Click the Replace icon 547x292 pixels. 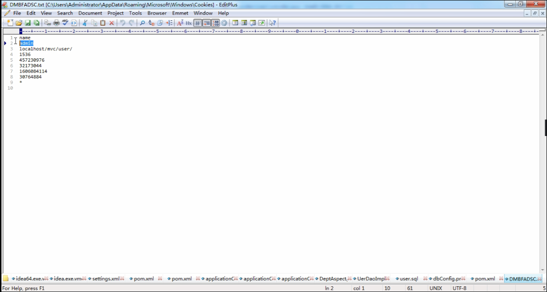click(x=151, y=23)
